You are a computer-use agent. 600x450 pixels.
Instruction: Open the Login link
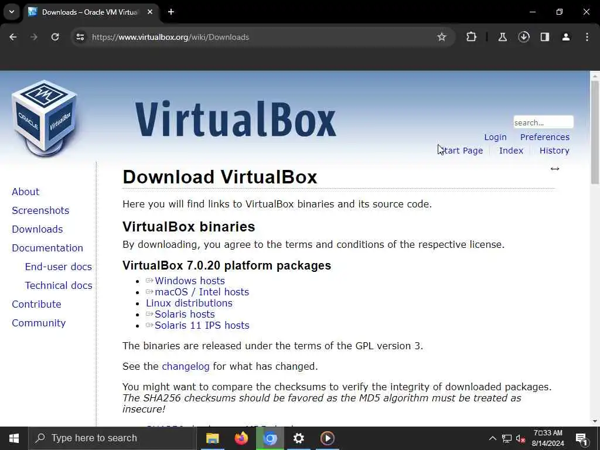[x=495, y=137]
